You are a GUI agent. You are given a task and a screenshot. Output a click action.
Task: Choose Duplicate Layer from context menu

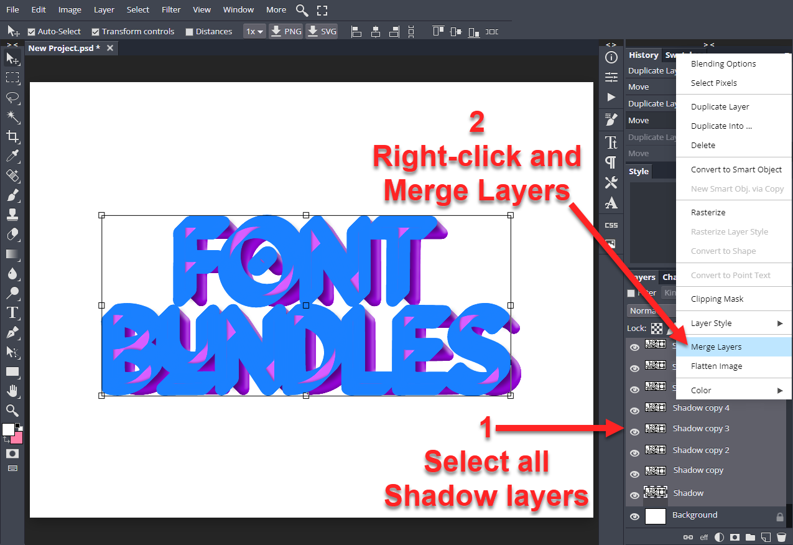[734, 106]
